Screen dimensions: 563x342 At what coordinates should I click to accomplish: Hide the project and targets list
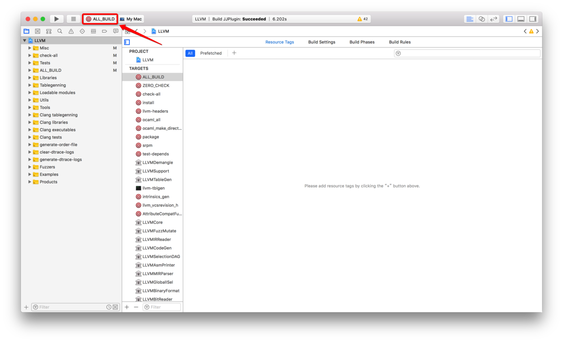127,42
